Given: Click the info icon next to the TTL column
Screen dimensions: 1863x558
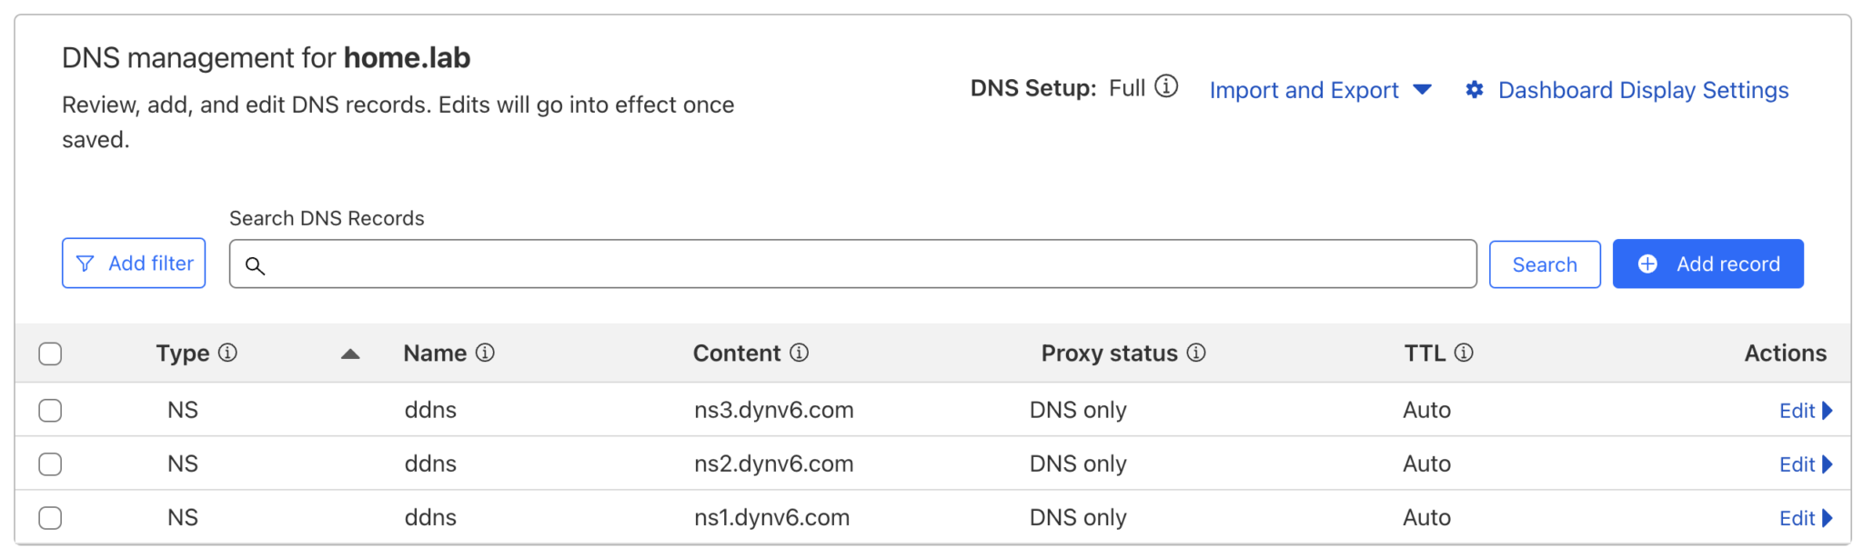Looking at the screenshot, I should (x=1464, y=353).
